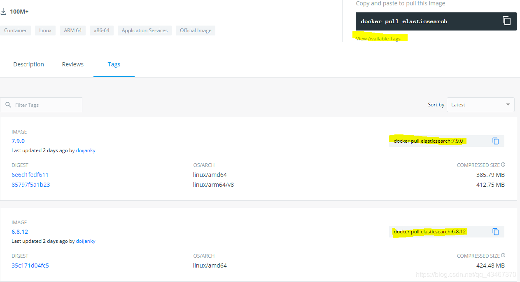Click the docker pull elasticsearch command text
This screenshot has height=282, width=520.
404,21
